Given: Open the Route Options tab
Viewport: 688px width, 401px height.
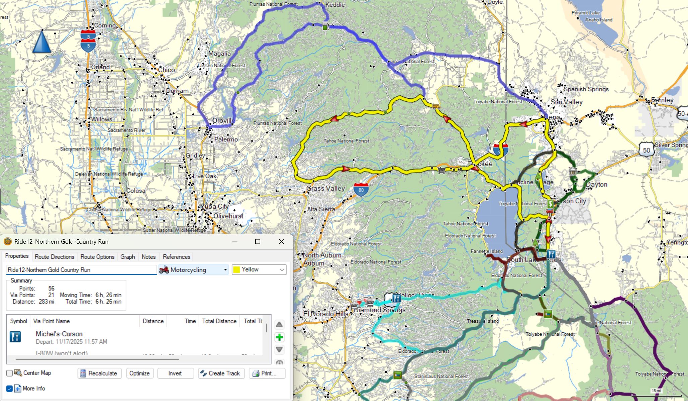Looking at the screenshot, I should click(x=97, y=257).
